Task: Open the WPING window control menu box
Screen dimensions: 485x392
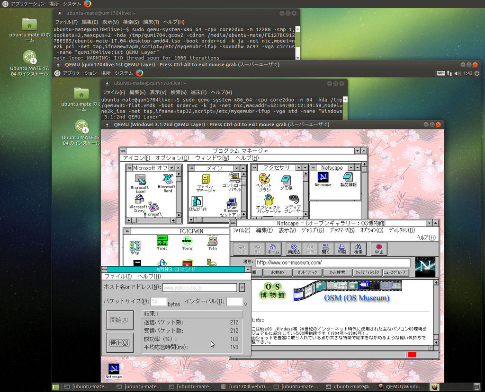Action: pyautogui.click(x=105, y=270)
